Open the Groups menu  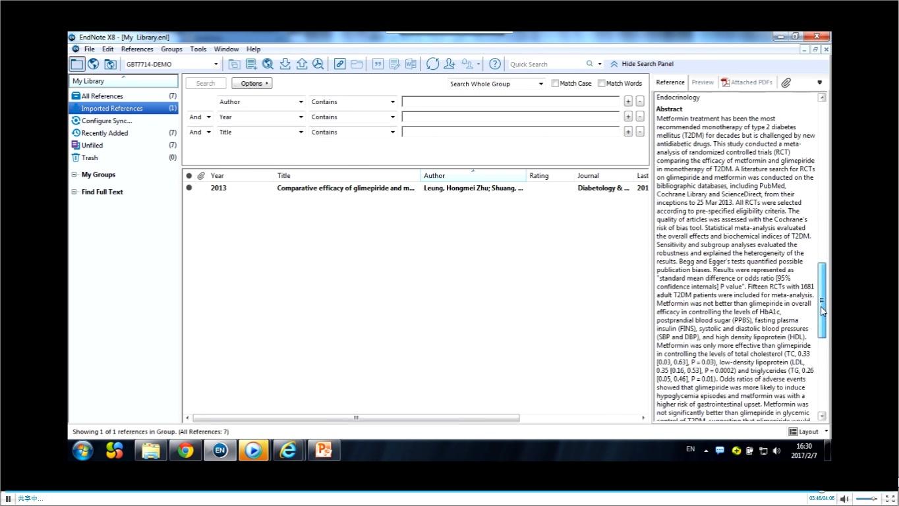[x=171, y=49]
